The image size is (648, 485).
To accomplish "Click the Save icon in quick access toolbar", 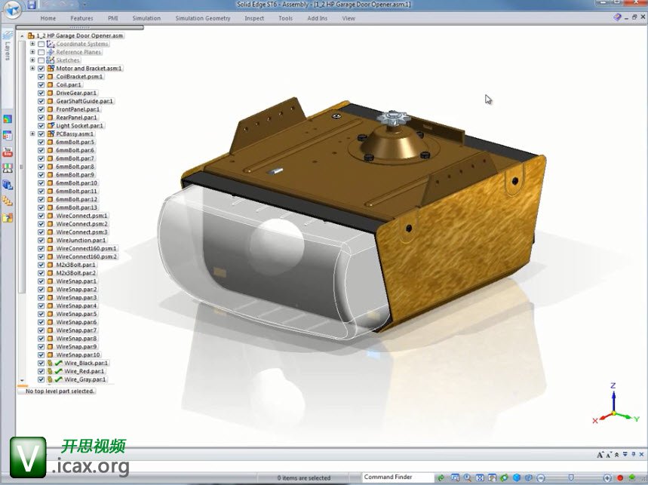I will (32, 5).
